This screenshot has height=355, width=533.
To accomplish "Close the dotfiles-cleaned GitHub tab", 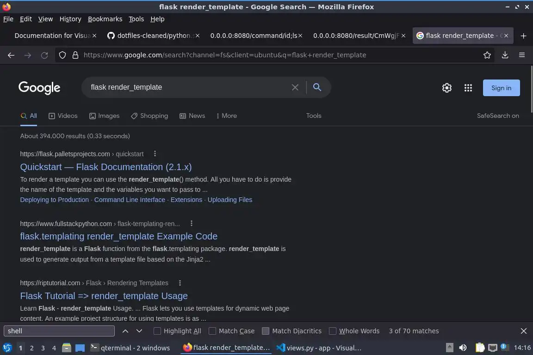I will coord(198,36).
